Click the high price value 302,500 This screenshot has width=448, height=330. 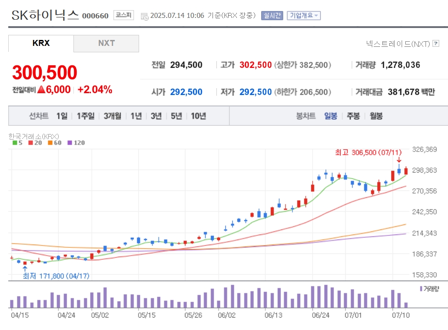pyautogui.click(x=255, y=65)
